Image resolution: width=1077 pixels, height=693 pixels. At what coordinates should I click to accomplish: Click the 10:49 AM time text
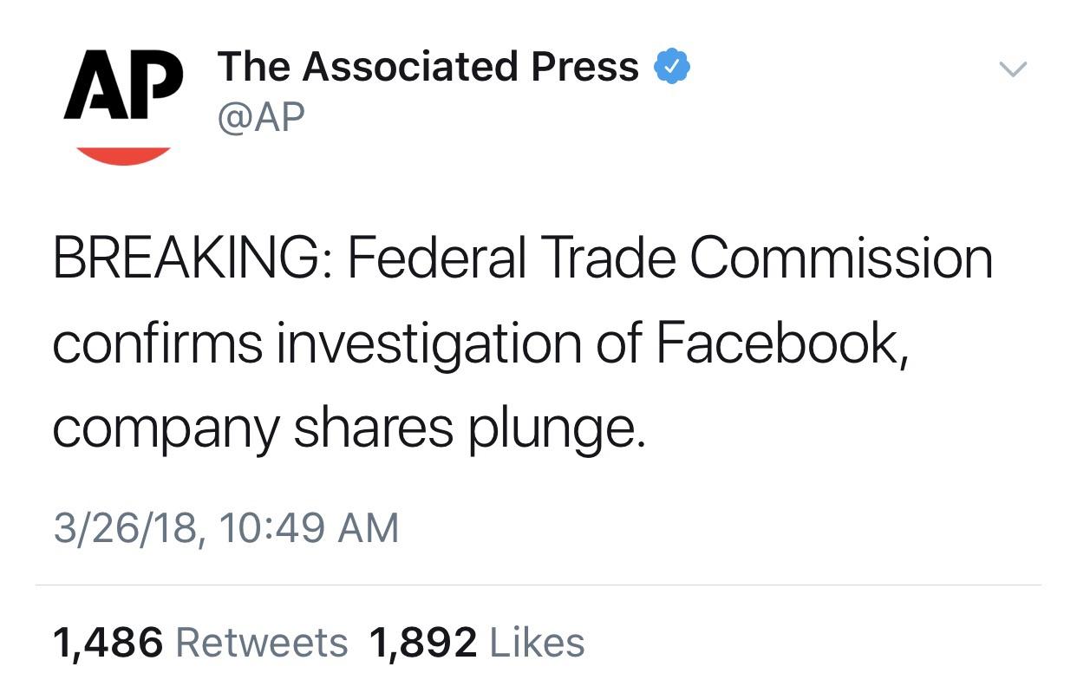309,527
